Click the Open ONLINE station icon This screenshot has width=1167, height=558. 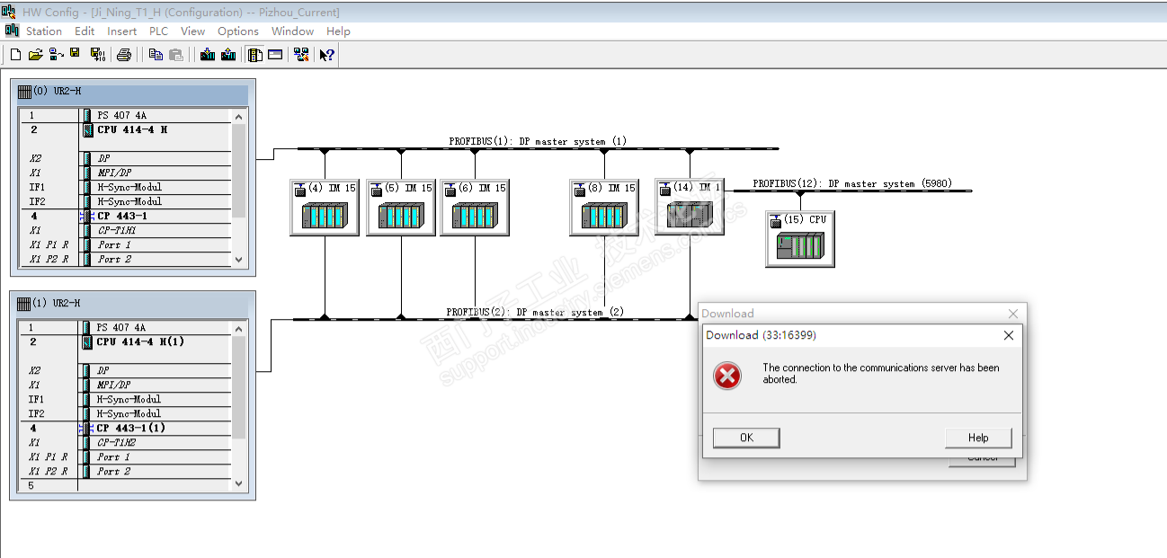coord(56,55)
